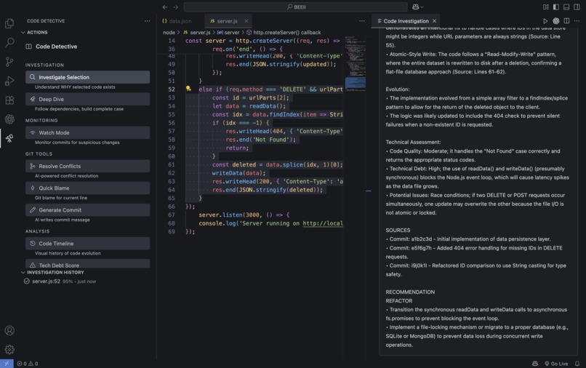586x368 pixels.
Task: Click the command center search field
Action: pyautogui.click(x=295, y=7)
